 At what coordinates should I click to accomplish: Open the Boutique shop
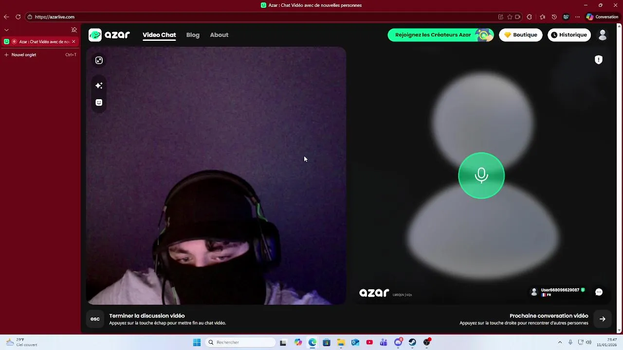[520, 35]
